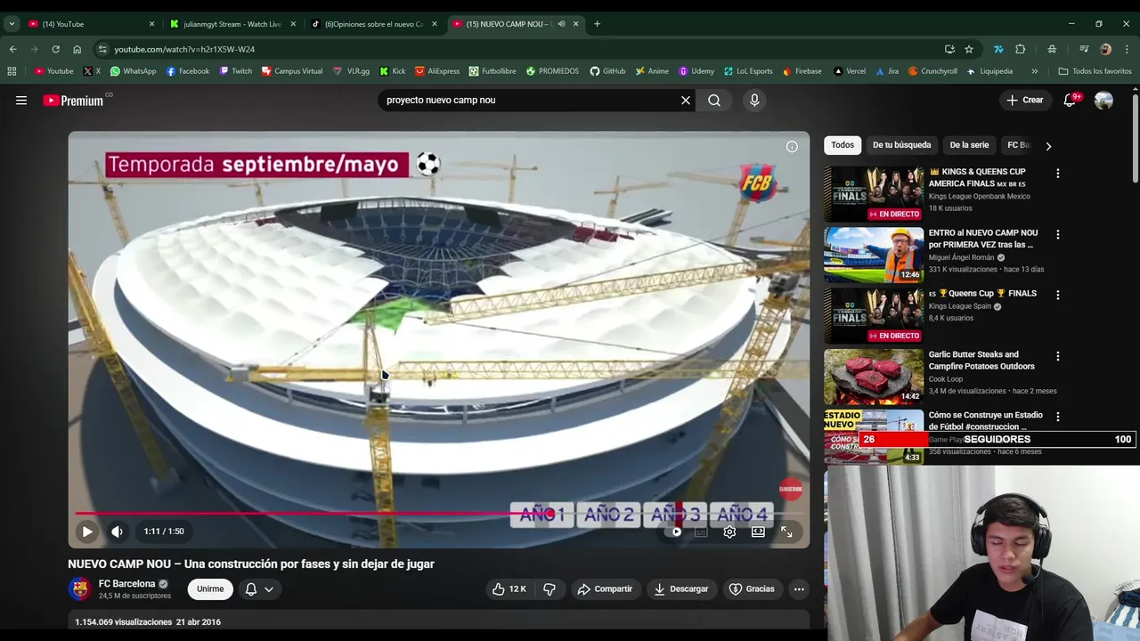Viewport: 1140px width, 641px height.
Task: Switch to Opiniones sobre el nuevo TikTok tab
Action: 374,24
